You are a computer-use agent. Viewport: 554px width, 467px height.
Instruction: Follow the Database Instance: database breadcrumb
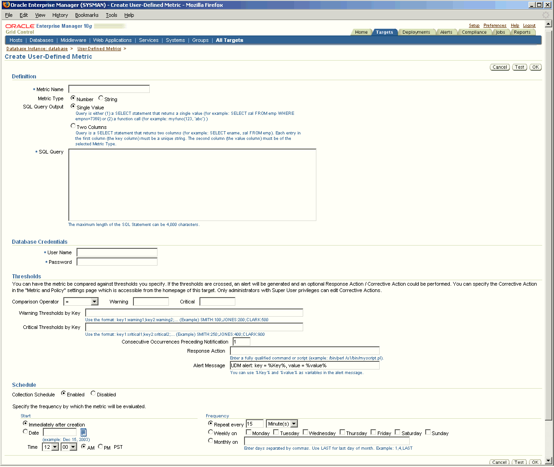(x=37, y=49)
